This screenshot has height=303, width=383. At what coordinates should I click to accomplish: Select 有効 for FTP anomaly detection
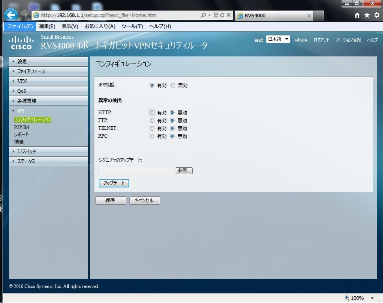coord(152,120)
